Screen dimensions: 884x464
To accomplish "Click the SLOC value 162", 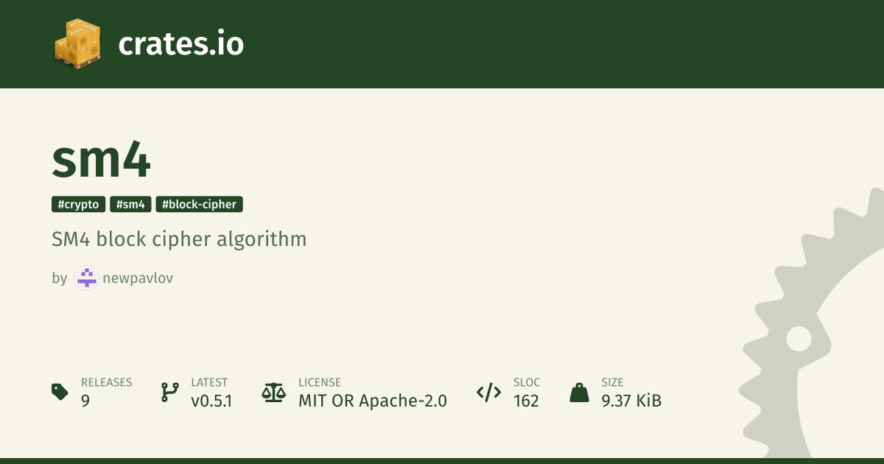I will pyautogui.click(x=526, y=401).
